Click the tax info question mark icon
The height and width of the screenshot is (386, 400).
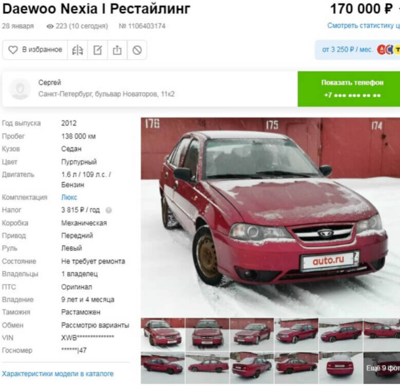(x=109, y=210)
